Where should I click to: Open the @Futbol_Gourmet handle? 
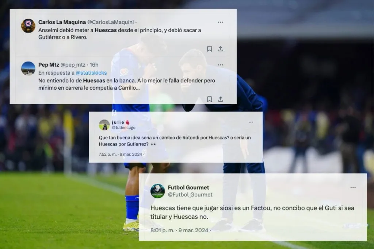point(190,195)
